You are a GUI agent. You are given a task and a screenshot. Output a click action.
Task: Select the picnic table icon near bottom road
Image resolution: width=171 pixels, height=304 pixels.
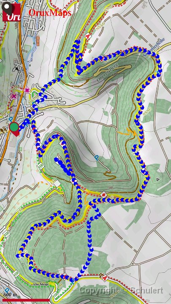tap(101, 275)
